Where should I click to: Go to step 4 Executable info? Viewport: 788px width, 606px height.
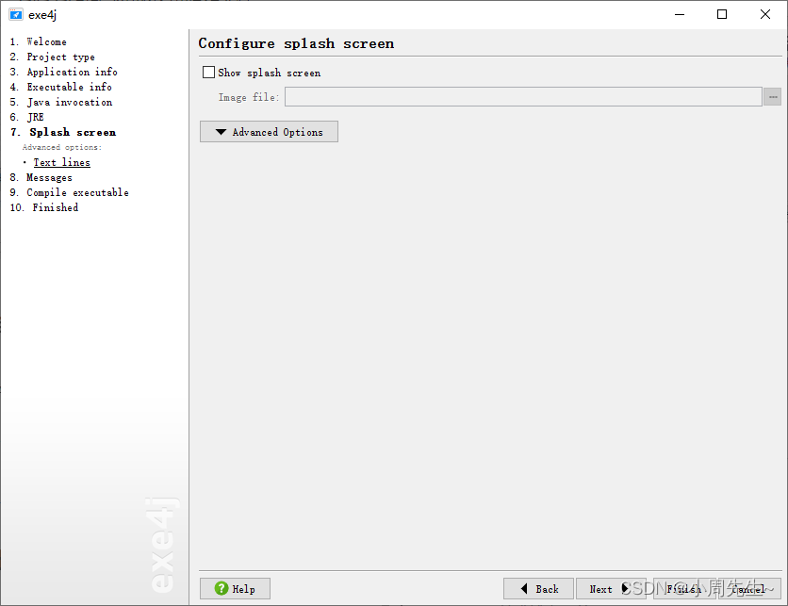pos(61,87)
